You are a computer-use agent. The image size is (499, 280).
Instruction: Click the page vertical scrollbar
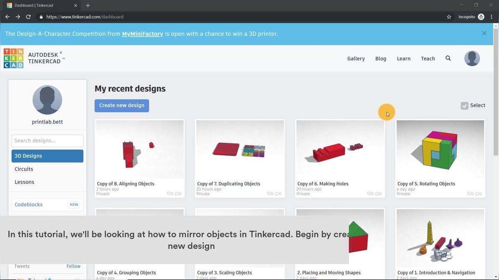point(496,91)
